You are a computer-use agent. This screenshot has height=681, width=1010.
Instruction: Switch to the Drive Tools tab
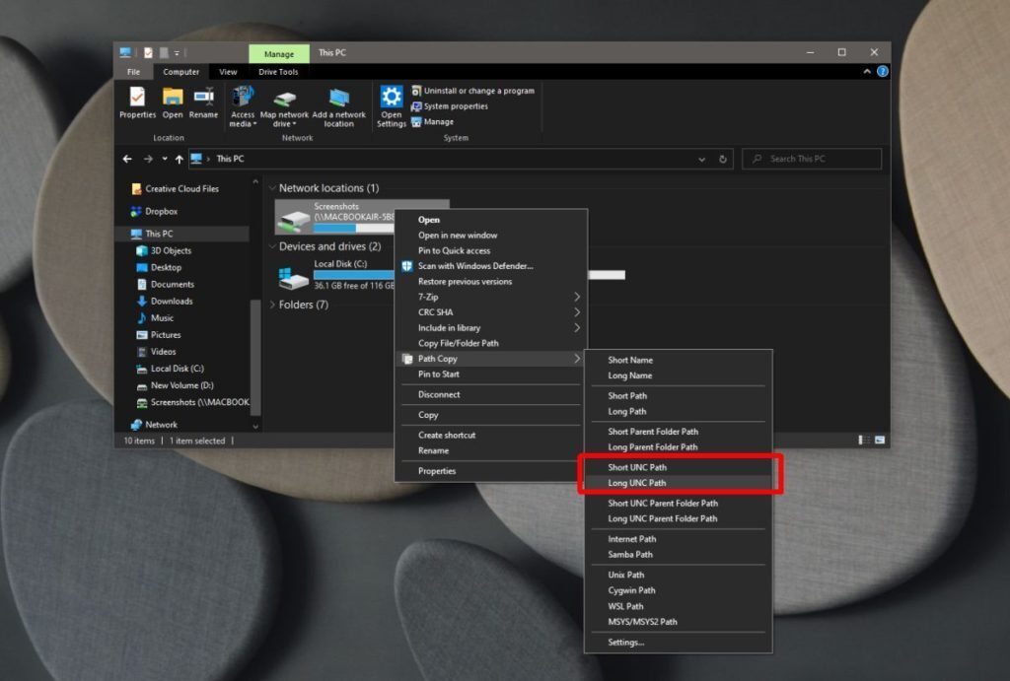pos(277,71)
